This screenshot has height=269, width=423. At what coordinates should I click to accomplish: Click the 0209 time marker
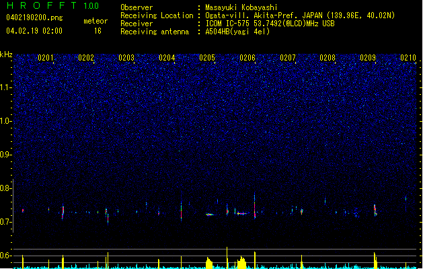(x=368, y=58)
